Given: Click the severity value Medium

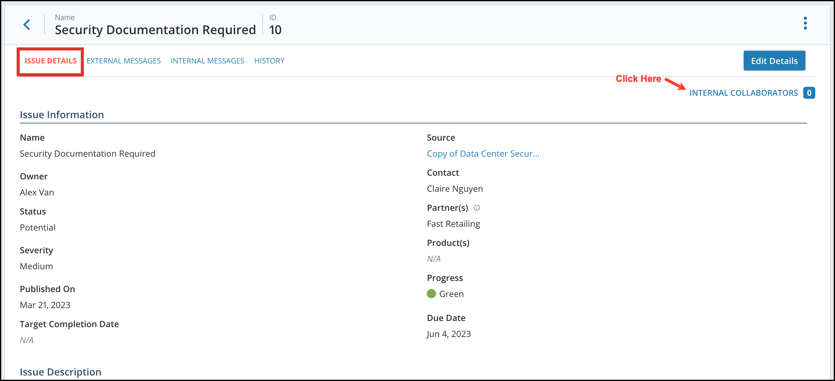Looking at the screenshot, I should [x=36, y=266].
